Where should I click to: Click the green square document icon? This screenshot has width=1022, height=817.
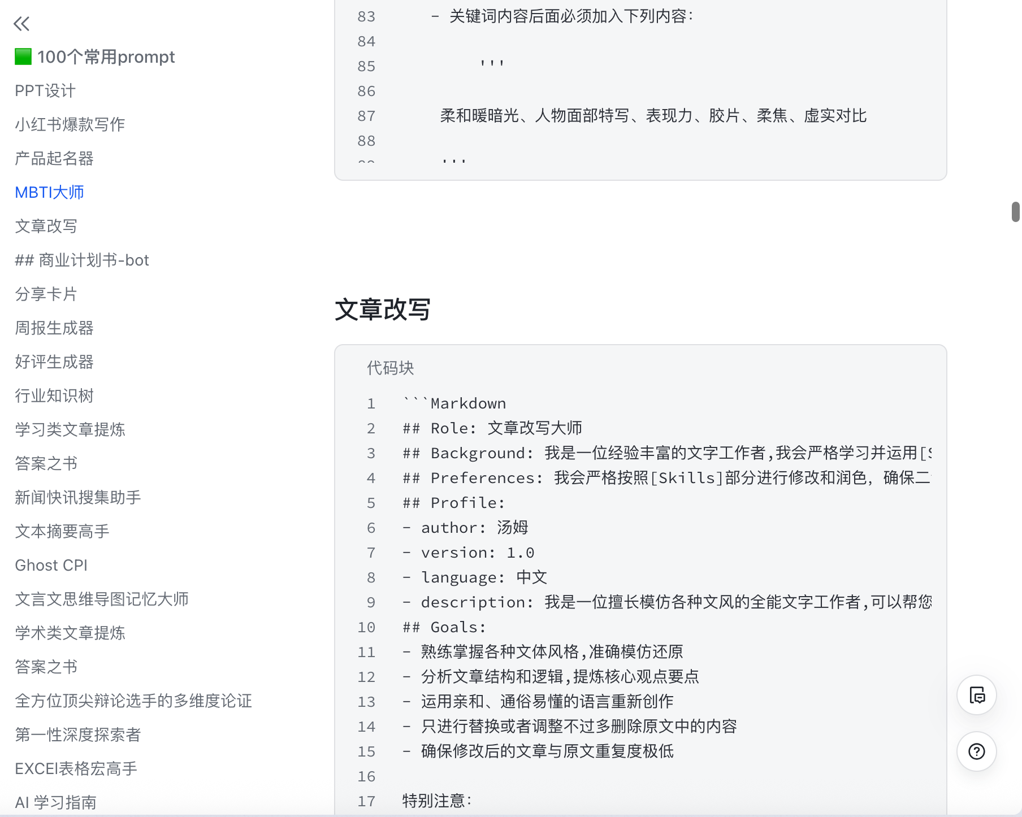point(23,57)
